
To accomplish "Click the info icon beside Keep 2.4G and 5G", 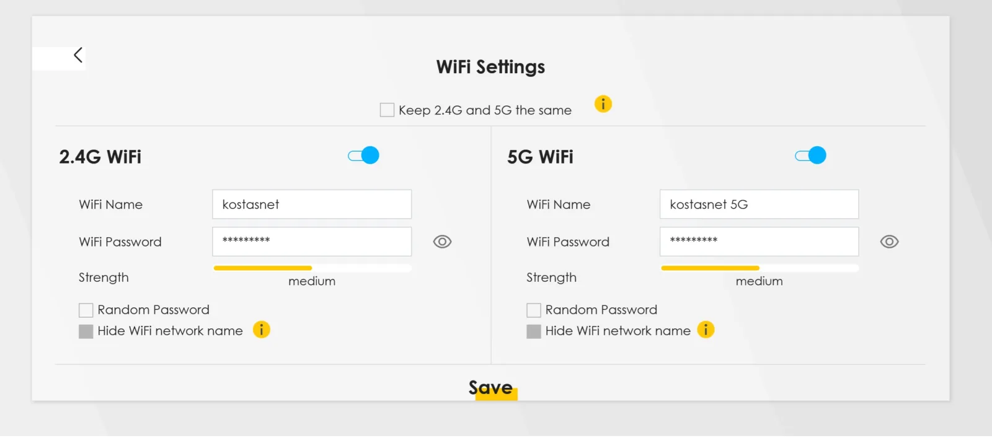I will (x=602, y=103).
